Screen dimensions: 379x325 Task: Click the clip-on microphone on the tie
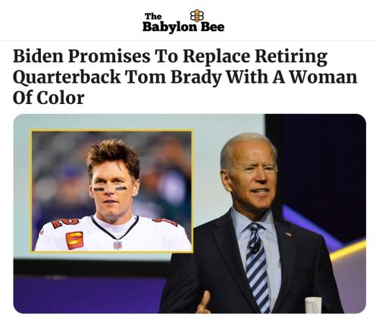[253, 247]
